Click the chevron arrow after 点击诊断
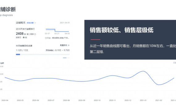This screenshot has width=176, height=111. (35, 23)
